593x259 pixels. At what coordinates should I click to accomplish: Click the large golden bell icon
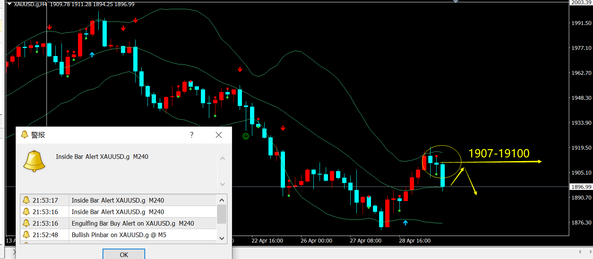tap(34, 161)
